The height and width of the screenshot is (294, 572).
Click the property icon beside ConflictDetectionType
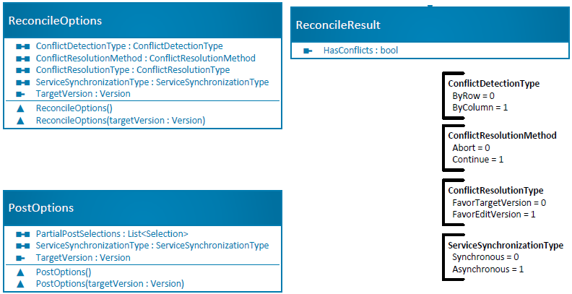click(22, 46)
